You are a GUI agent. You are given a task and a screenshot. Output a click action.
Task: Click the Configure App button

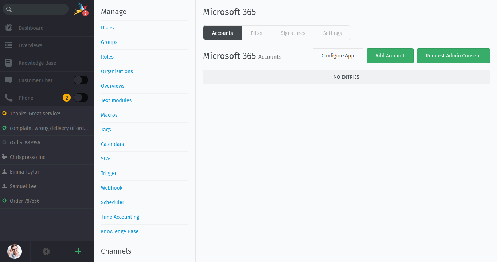[x=338, y=56]
